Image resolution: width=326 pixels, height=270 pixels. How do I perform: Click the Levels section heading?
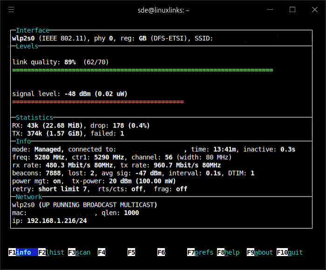coord(27,46)
